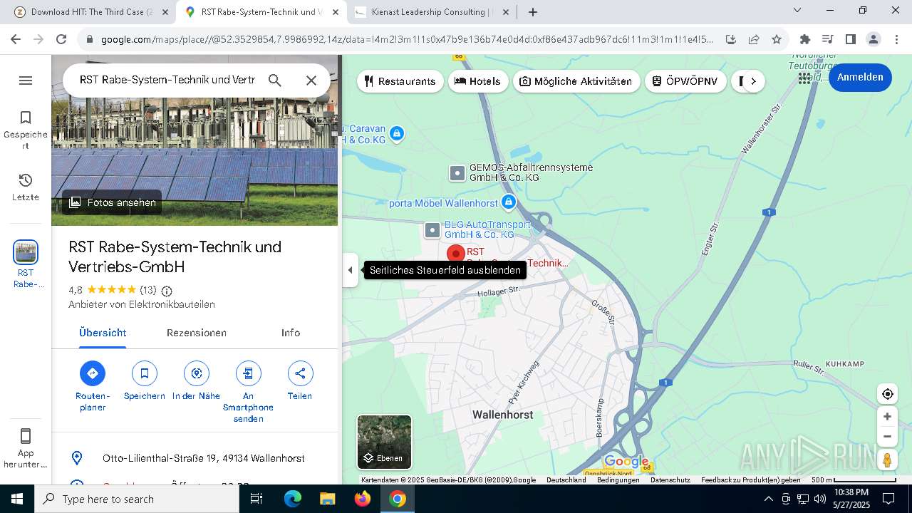
Task: Click the address bar URL
Action: coord(406,39)
